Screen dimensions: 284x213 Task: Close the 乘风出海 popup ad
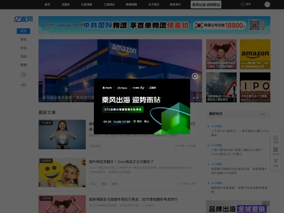point(195,76)
